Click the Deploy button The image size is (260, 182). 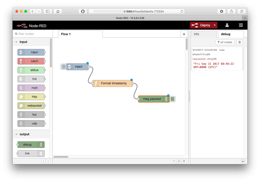click(201, 25)
